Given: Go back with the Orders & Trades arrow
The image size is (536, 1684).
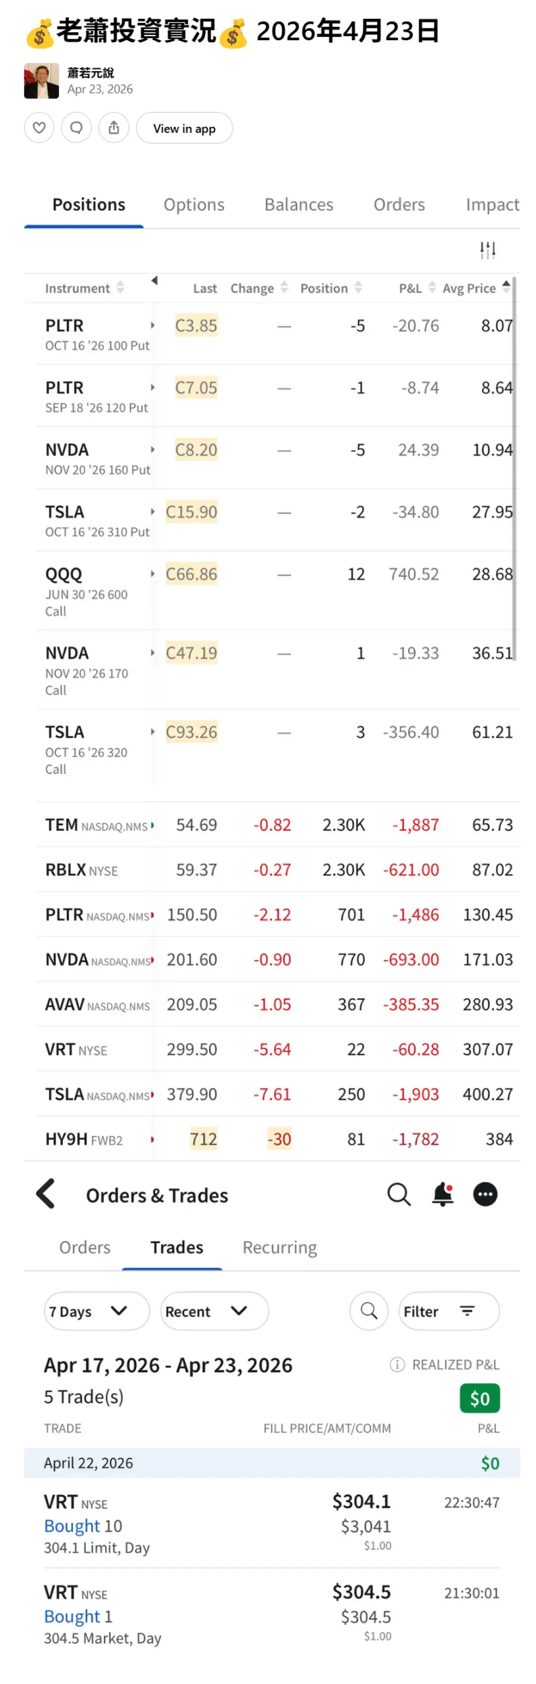Looking at the screenshot, I should click(x=46, y=1194).
